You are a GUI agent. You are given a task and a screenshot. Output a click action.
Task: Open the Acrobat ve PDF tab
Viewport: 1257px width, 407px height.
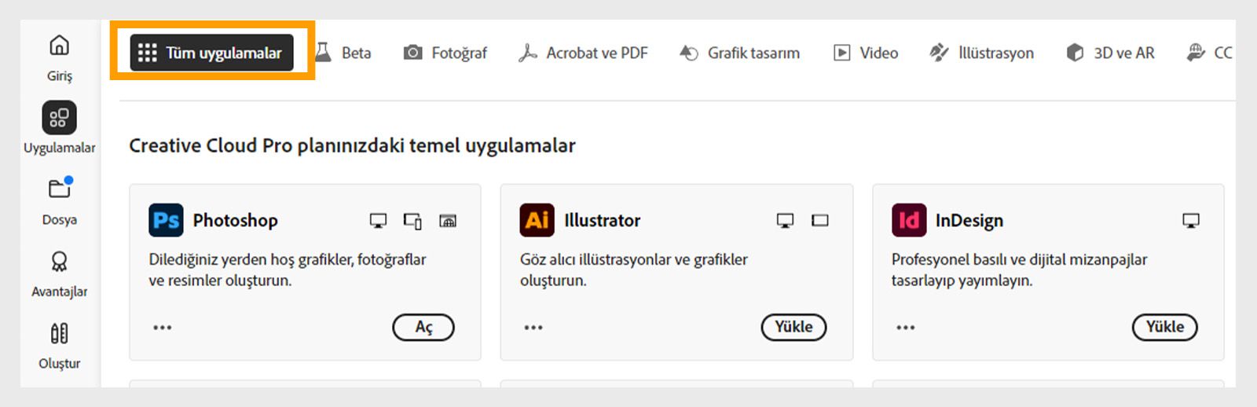[x=583, y=53]
